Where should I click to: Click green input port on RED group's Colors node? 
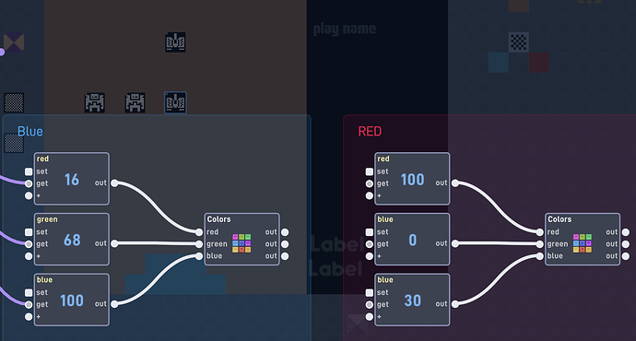pyautogui.click(x=539, y=244)
